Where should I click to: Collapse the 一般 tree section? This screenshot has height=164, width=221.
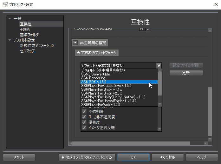pyautogui.click(x=10, y=18)
